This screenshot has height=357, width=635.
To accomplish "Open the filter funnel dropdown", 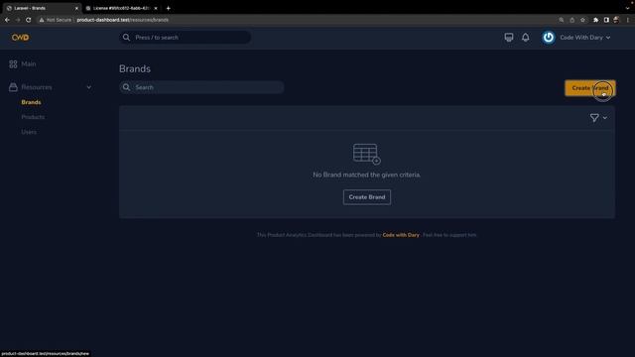I will tap(598, 118).
